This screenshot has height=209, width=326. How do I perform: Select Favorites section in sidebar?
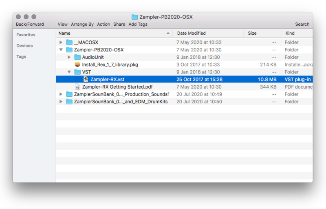tap(26, 35)
